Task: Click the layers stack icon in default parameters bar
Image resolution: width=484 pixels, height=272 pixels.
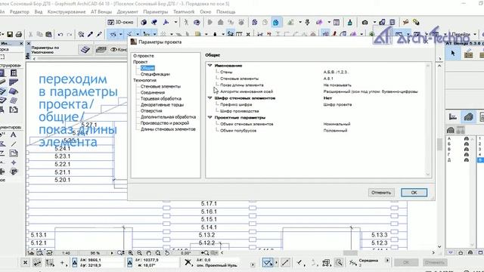Action: click(85, 50)
